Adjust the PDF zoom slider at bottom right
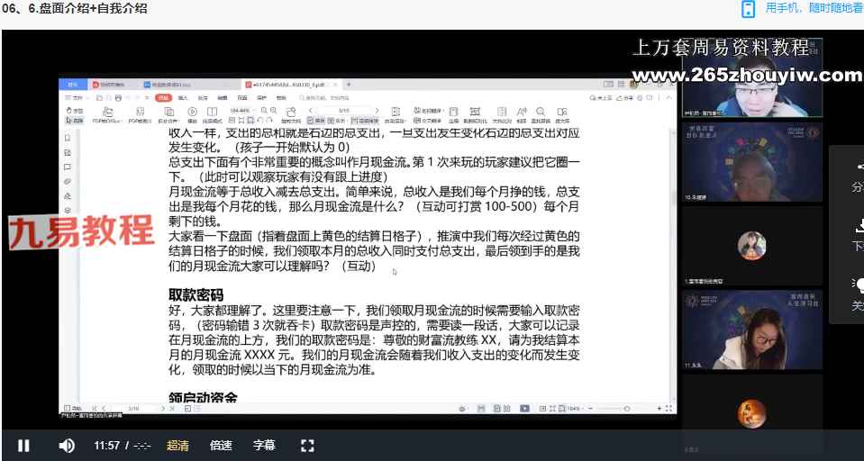Screen dimensions: 864x461 626,409
